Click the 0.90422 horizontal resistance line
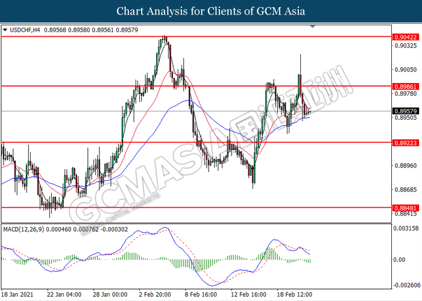Screen dimensions: 422x301 (197, 37)
